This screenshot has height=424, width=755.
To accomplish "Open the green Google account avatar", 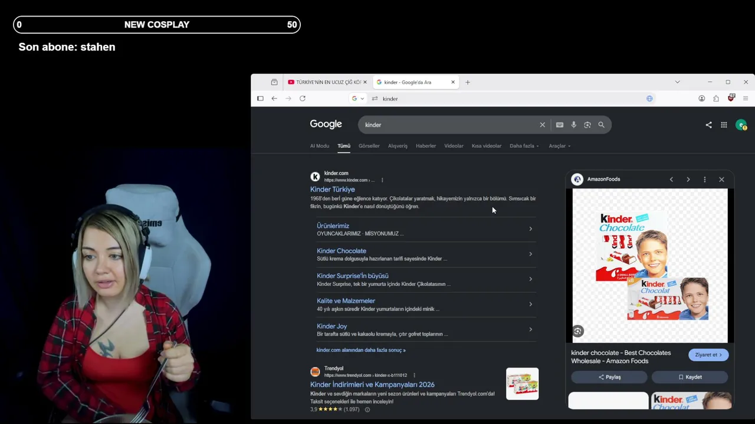I will (x=741, y=125).
